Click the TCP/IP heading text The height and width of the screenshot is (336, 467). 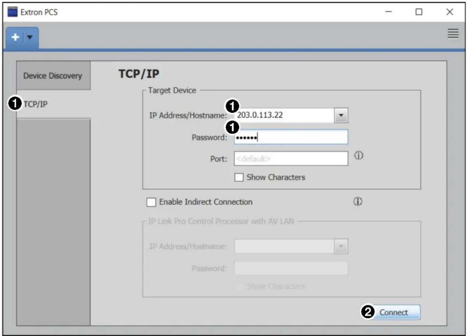pos(139,74)
